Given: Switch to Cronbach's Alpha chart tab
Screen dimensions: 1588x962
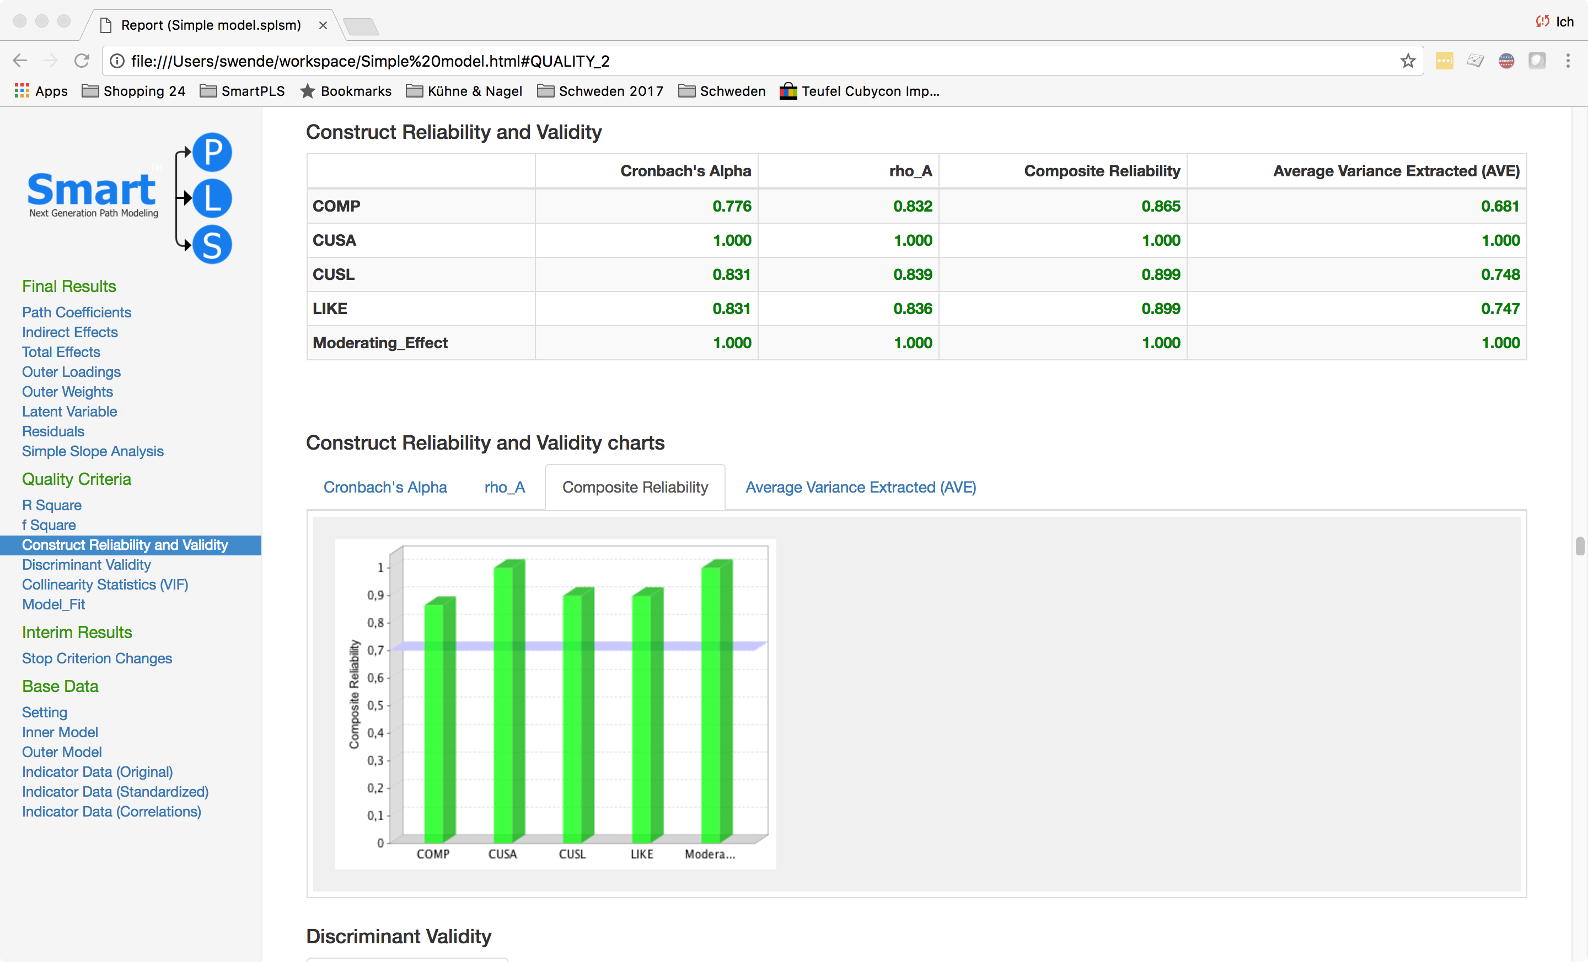Looking at the screenshot, I should click(385, 488).
